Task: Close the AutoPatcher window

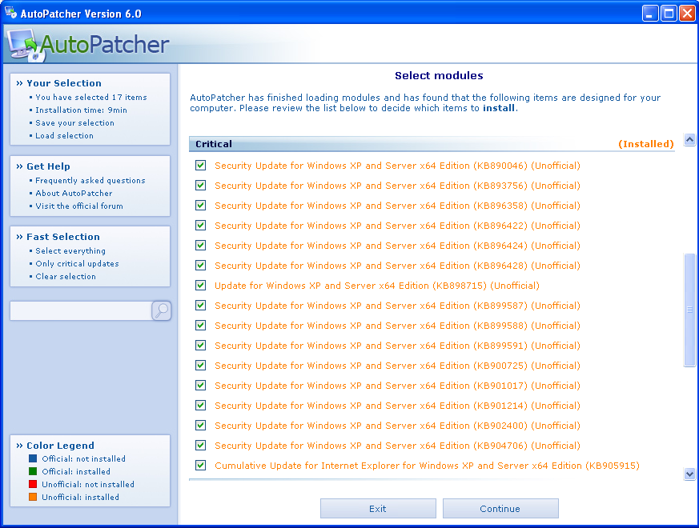Action: (687, 14)
